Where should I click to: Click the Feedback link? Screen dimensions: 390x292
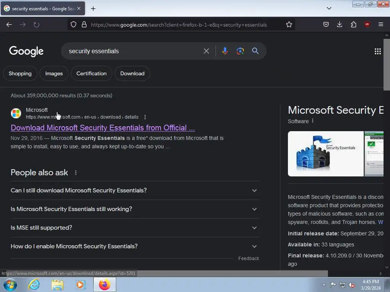tap(248, 259)
